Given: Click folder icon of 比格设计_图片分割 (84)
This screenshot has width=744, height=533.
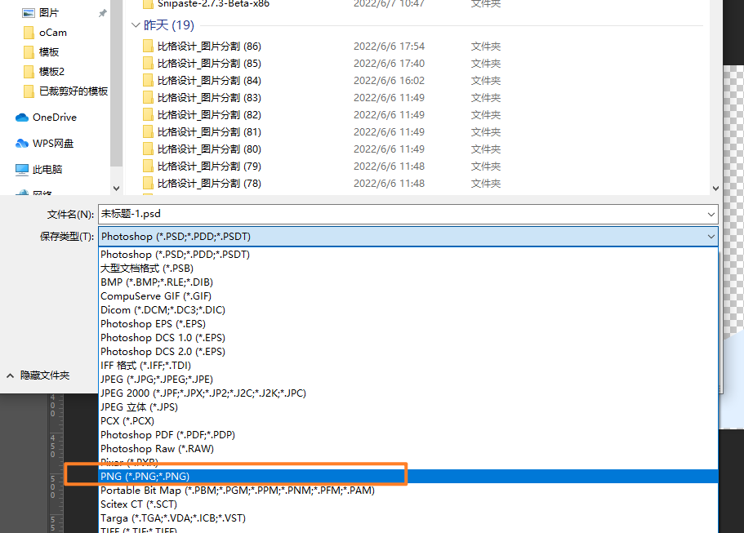Looking at the screenshot, I should 148,81.
